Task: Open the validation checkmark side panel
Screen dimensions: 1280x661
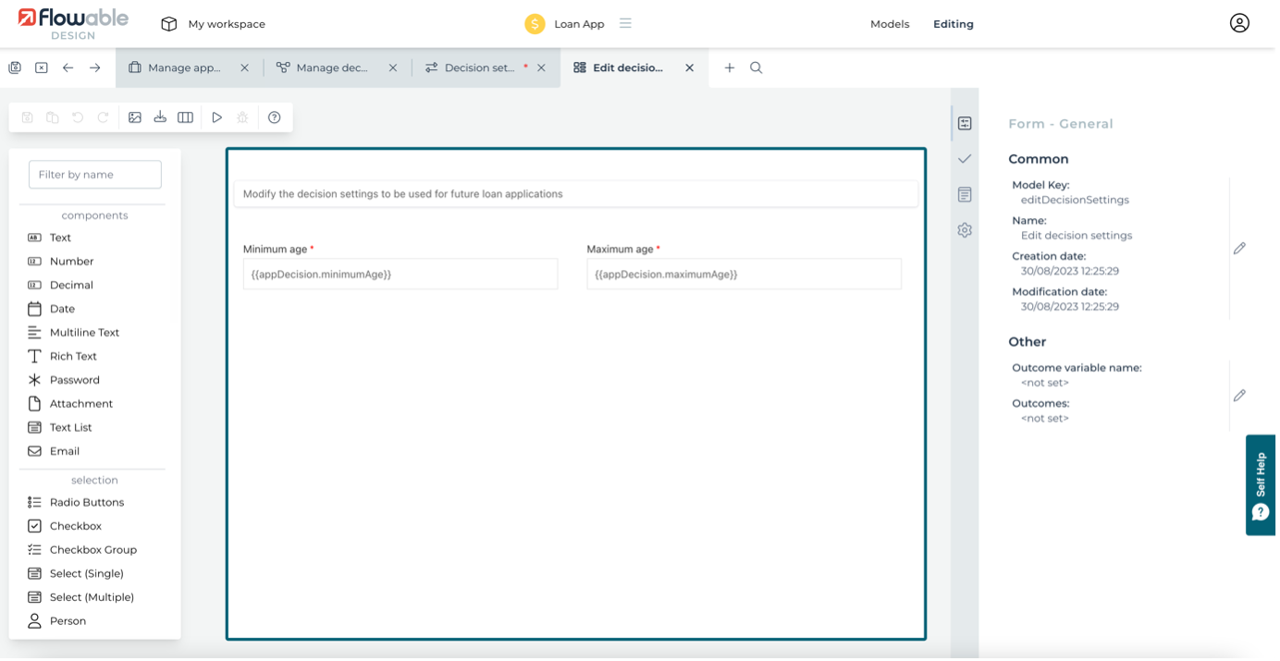Action: pos(965,159)
